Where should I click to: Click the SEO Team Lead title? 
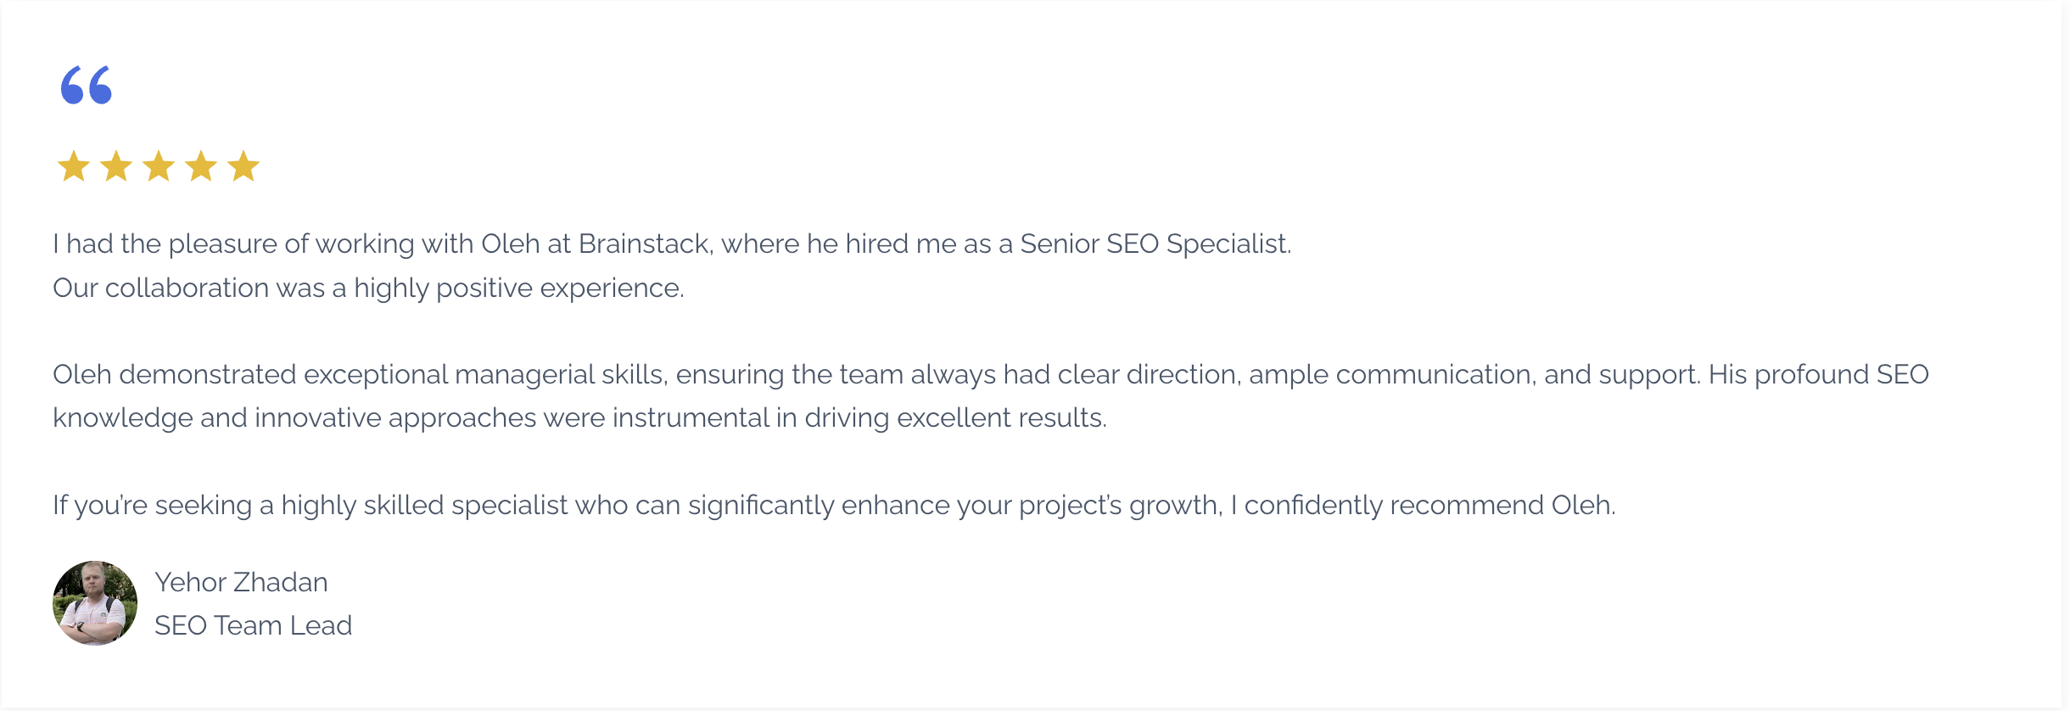253,625
